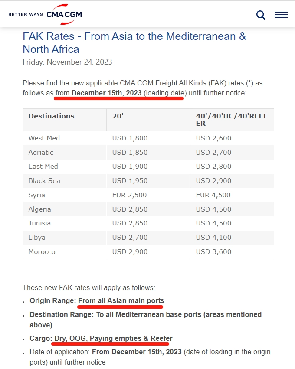Viewport: 295px width, 369px height.
Task: Click the December 15th, 2023 loading date text
Action: (x=106, y=93)
